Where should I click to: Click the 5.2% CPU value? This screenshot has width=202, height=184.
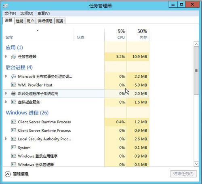pos(120,57)
